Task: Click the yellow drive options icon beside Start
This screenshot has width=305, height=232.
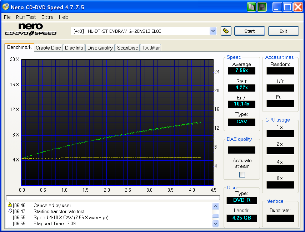Action: [x=226, y=31]
